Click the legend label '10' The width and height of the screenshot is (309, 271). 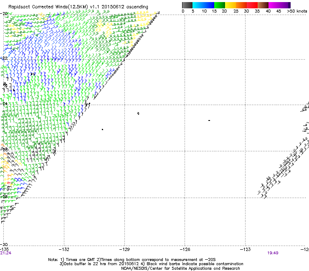coord(204,11)
